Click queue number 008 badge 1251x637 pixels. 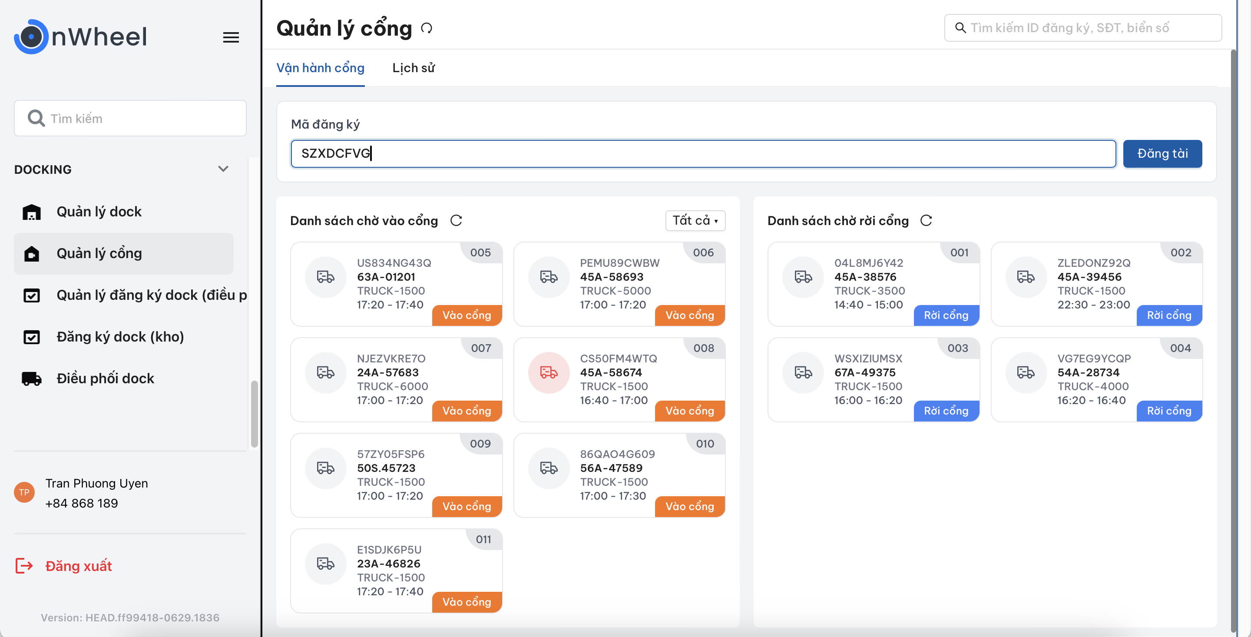tap(704, 348)
